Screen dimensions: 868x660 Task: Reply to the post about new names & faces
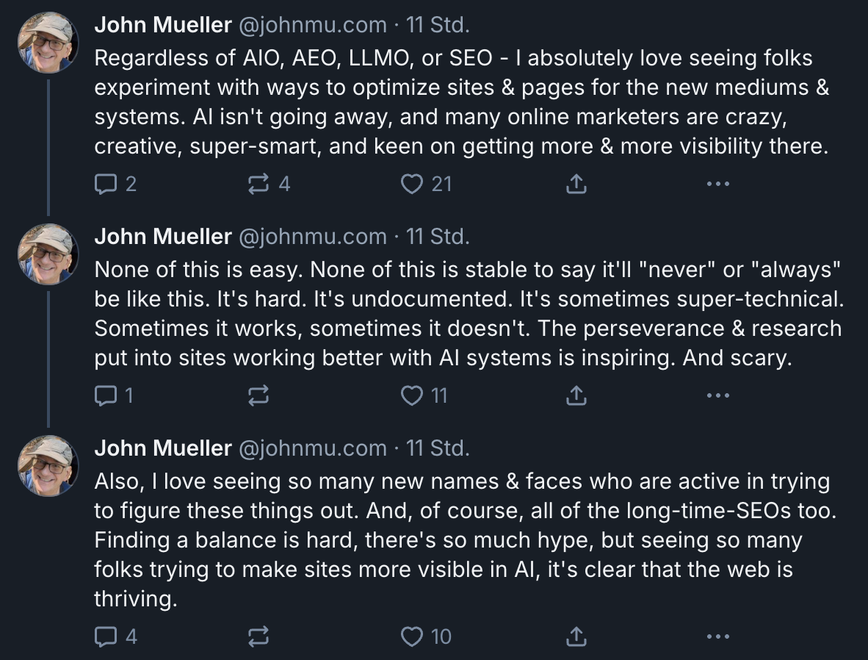pyautogui.click(x=106, y=636)
